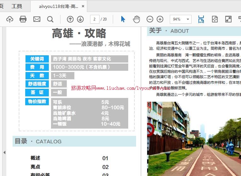
Task: Close the ailvyou118台湾 document tab
Action: [83, 6]
